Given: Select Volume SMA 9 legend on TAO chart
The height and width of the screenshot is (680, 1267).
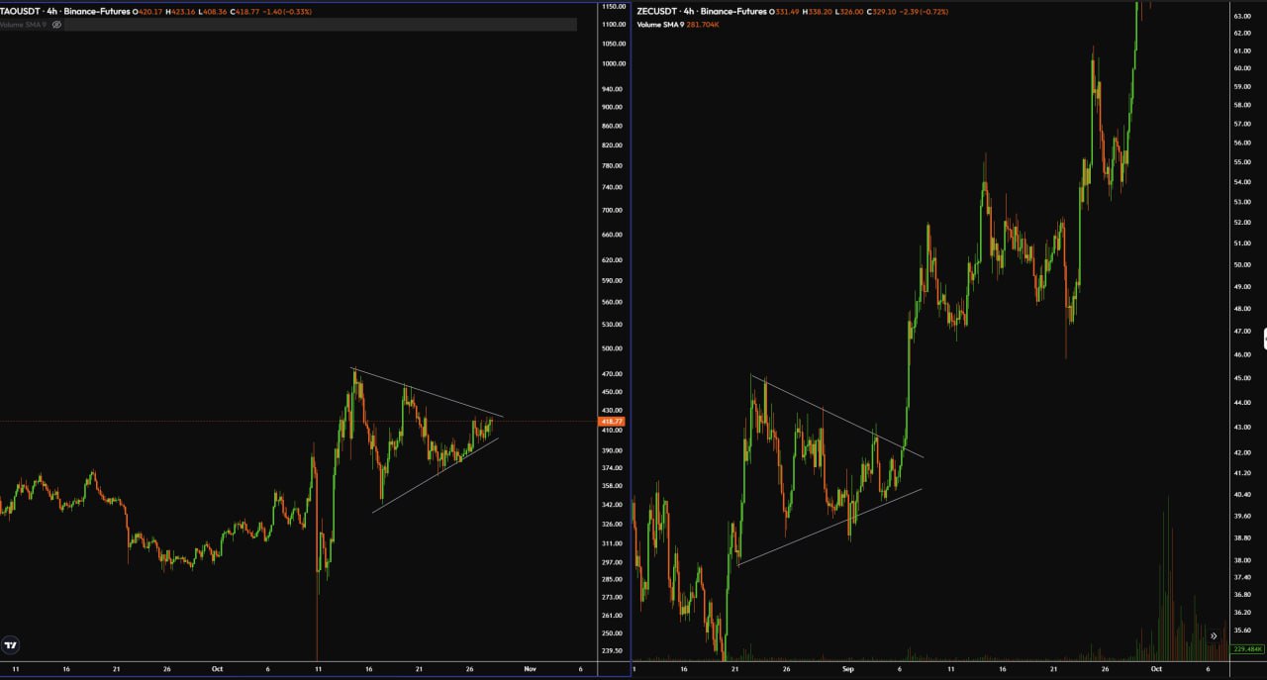Looking at the screenshot, I should [24, 24].
